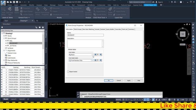This screenshot has width=196, height=110.
Task: Open the Summary tab
Action: pyautogui.click(x=131, y=29)
